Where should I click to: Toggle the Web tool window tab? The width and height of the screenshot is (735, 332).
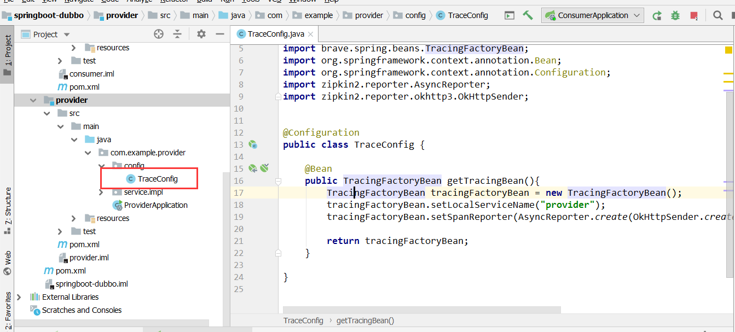coord(7,263)
